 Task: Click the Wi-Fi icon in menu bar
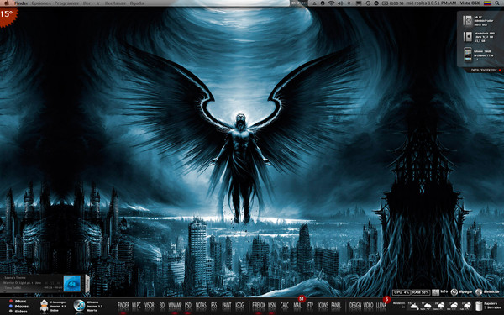(x=332, y=3)
